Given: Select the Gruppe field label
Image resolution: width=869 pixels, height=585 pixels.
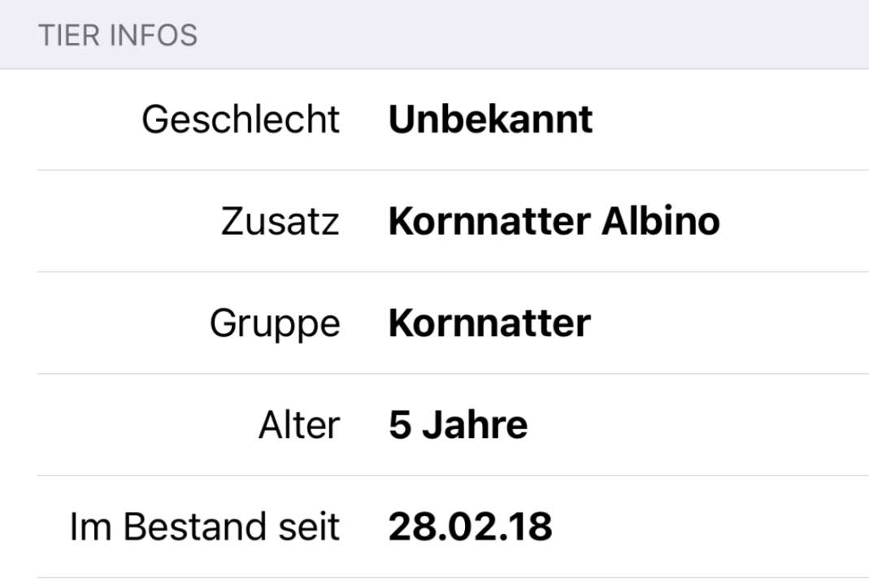Looking at the screenshot, I should (x=275, y=323).
